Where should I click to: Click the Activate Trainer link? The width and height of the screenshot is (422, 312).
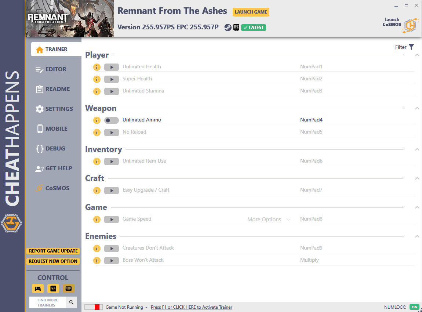[191, 307]
